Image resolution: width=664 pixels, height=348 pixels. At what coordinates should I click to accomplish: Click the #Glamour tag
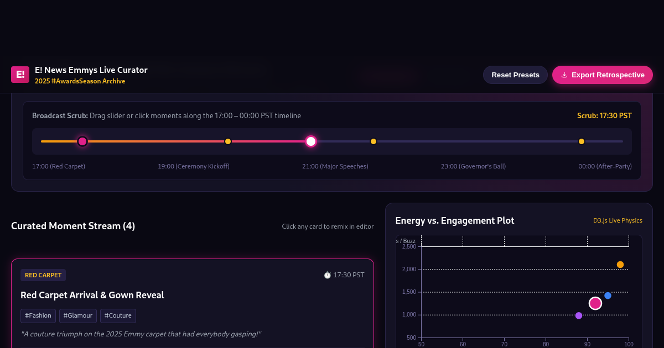[x=78, y=316]
